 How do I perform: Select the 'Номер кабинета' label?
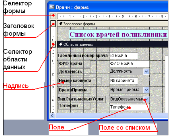point(80,81)
